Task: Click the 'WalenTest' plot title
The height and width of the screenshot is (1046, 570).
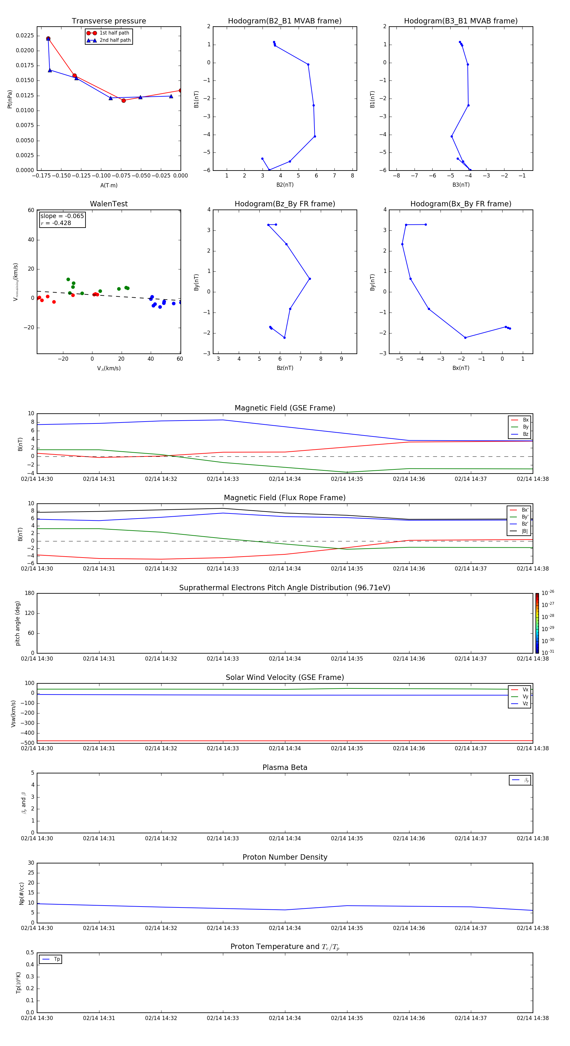Action: coord(109,204)
